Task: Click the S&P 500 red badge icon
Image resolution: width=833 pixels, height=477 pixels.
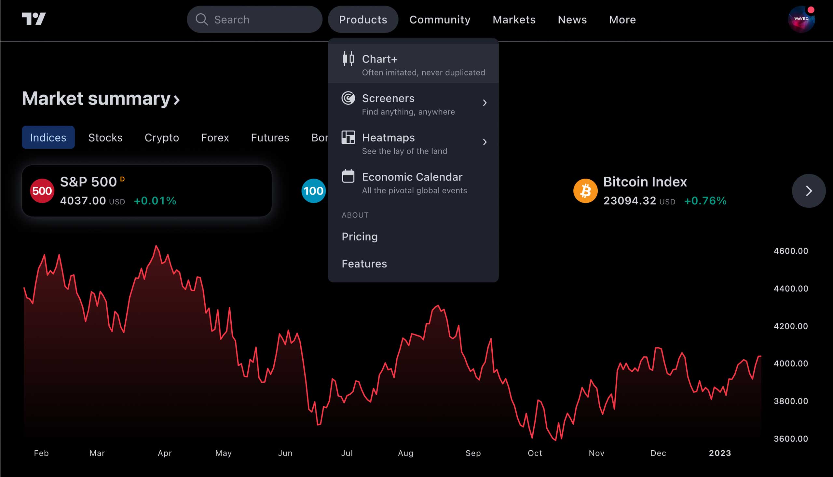Action: click(42, 191)
